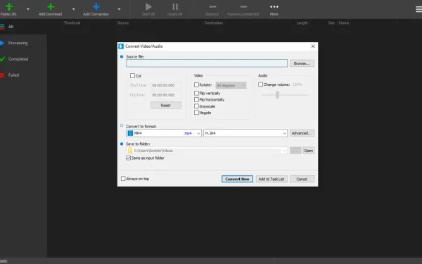This screenshot has width=422, height=264.
Task: Click the Destination column header
Action: (x=214, y=23)
